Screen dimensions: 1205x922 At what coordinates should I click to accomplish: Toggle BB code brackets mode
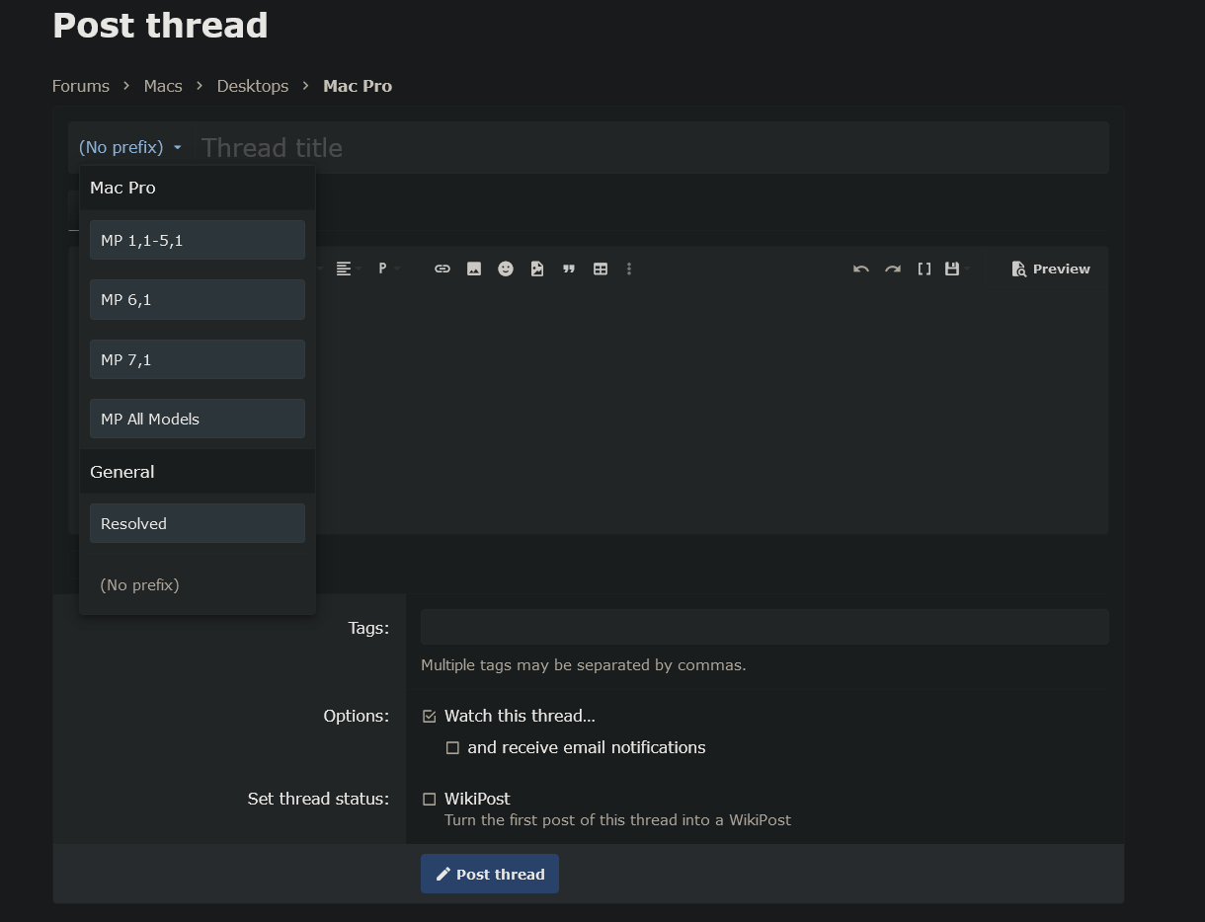924,269
